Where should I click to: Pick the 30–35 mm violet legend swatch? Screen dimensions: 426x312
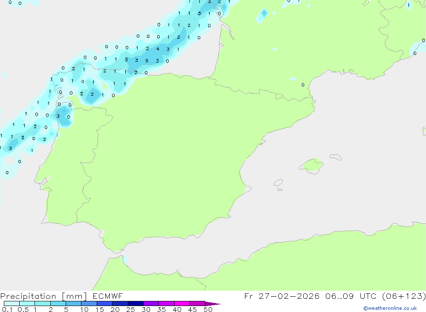pyautogui.click(x=151, y=303)
